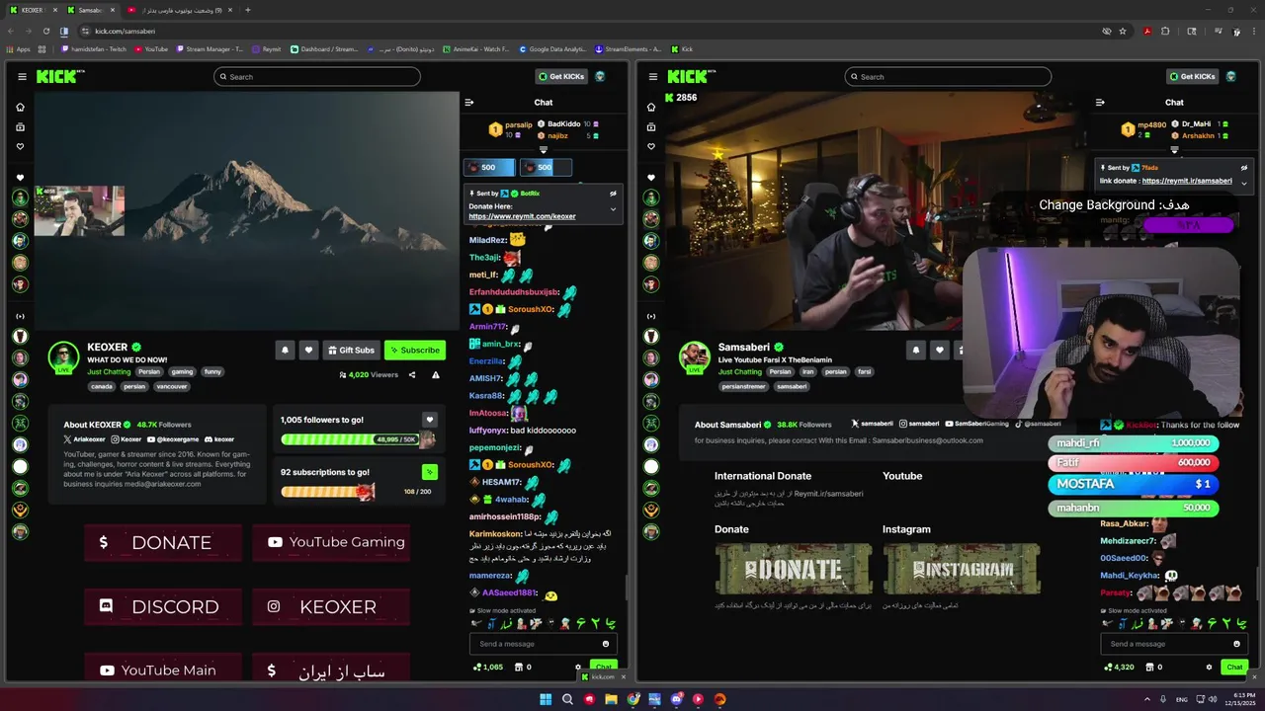Click Gift Subs button on KEOXER channel
Image resolution: width=1265 pixels, height=711 pixels.
pyautogui.click(x=351, y=350)
